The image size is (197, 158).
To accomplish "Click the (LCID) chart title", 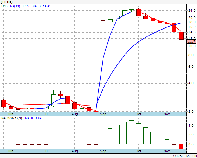I will (7, 2).
